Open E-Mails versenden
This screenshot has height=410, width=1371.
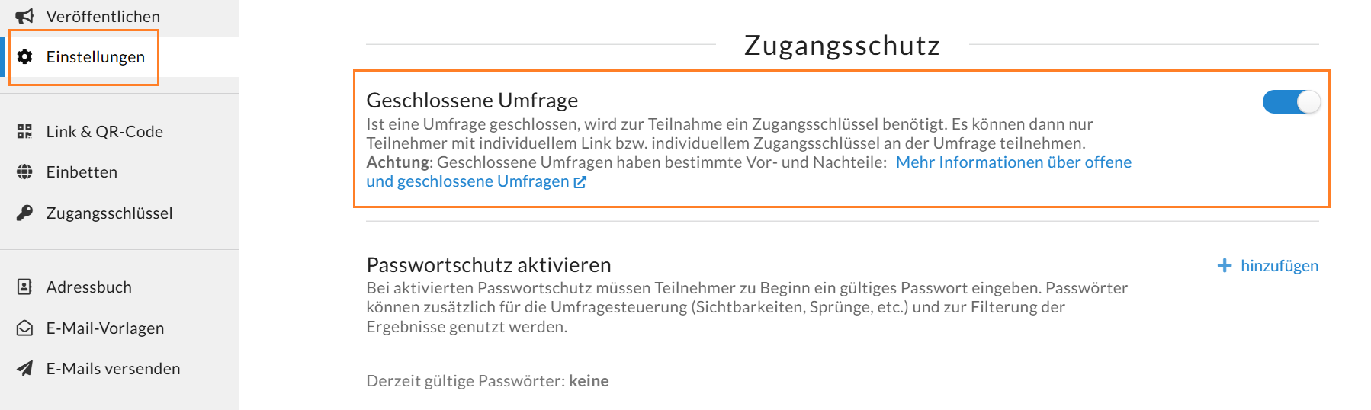tap(113, 369)
